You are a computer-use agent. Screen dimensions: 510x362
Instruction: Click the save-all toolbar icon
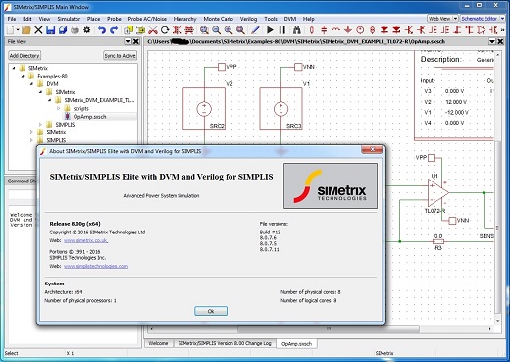pyautogui.click(x=63, y=30)
